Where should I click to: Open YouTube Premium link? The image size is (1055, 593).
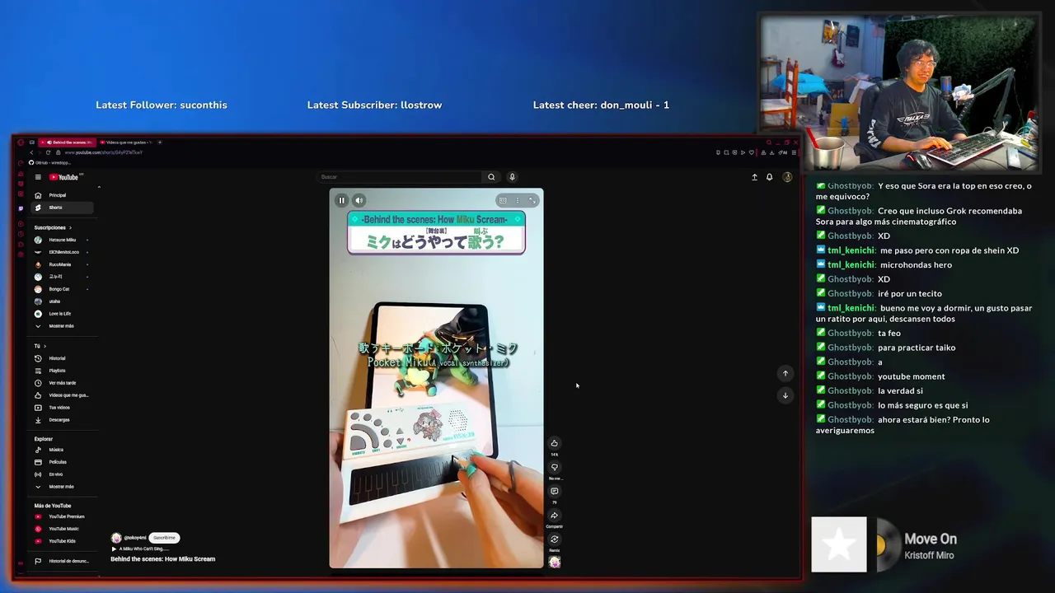coord(63,516)
